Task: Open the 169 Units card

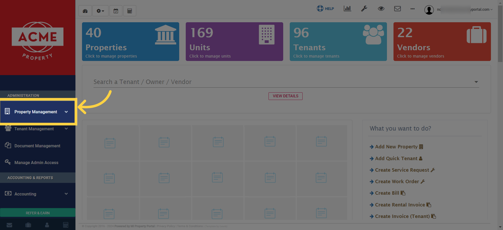Action: click(234, 42)
